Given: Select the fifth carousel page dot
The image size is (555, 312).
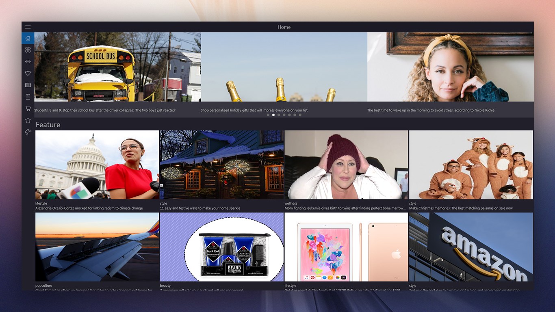Looking at the screenshot, I should pyautogui.click(x=289, y=115).
